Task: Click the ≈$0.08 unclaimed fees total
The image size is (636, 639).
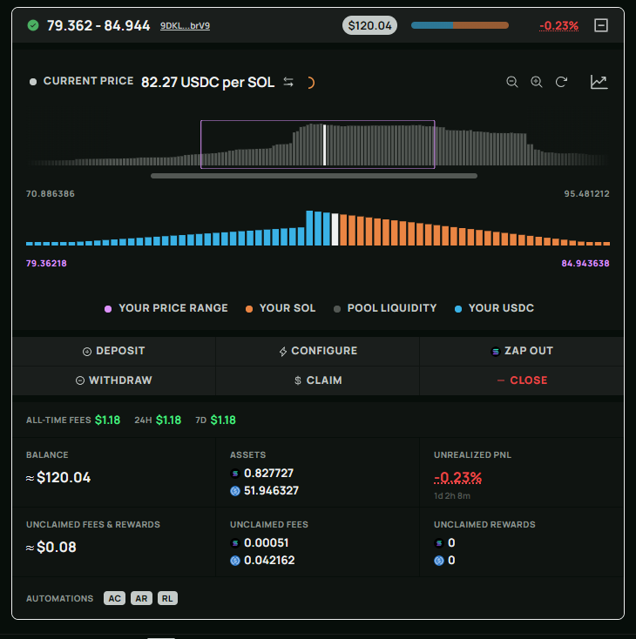Action: coord(51,548)
